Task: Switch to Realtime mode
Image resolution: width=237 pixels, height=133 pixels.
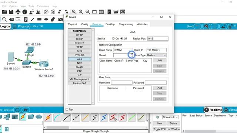Action: (x=213, y=110)
